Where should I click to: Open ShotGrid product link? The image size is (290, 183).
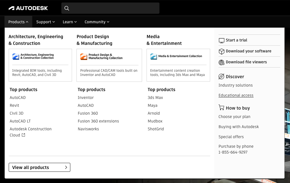tap(156, 129)
